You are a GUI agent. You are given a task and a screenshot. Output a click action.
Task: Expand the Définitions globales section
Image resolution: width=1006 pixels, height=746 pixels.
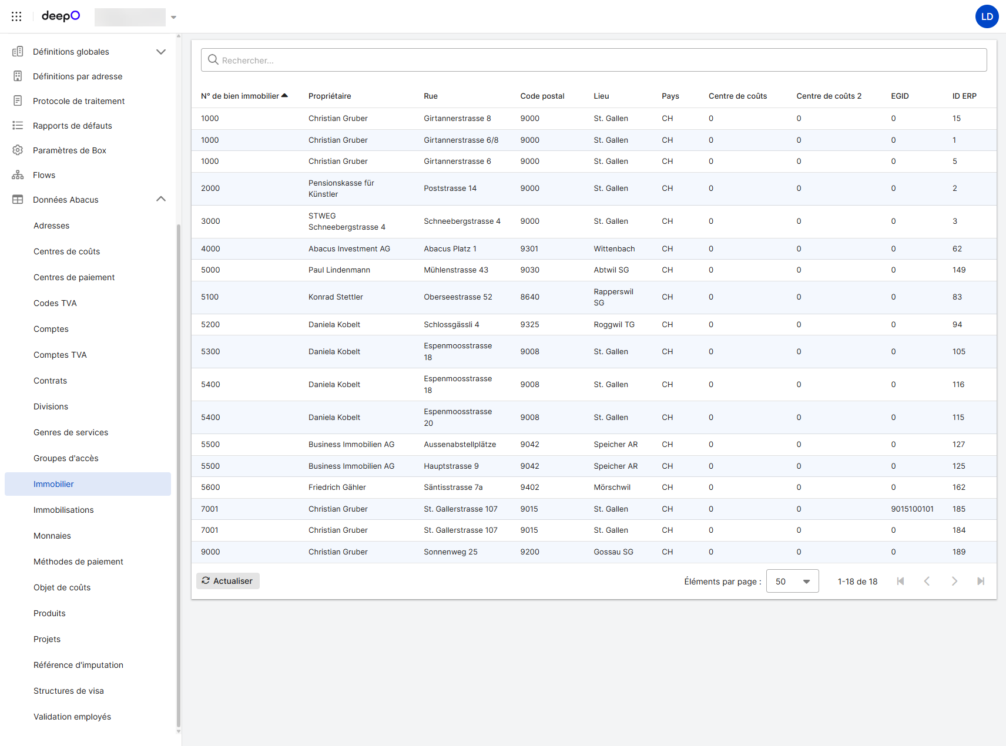point(161,52)
